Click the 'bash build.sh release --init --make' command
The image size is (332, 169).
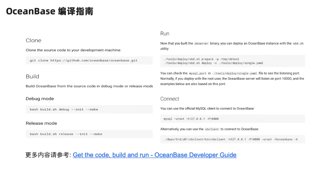click(66, 134)
